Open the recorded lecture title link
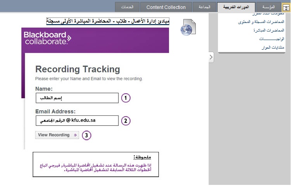291x188 pixels. 108,21
